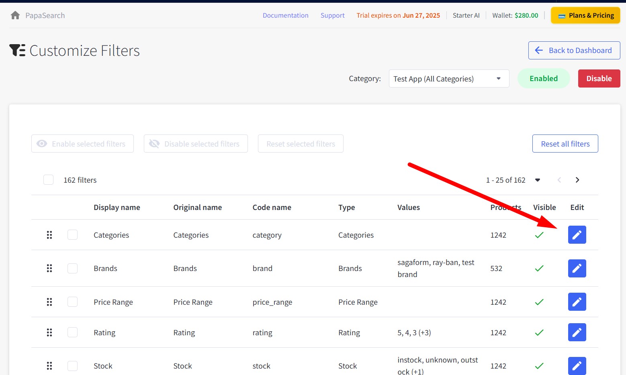Grab the drag handle of Brands row
Screen dimensions: 626x375
pyautogui.click(x=49, y=268)
